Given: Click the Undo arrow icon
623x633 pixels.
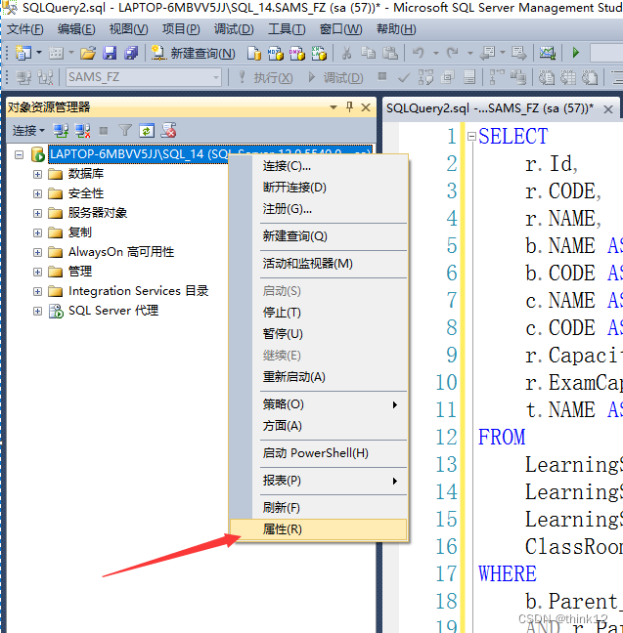Looking at the screenshot, I should (419, 53).
